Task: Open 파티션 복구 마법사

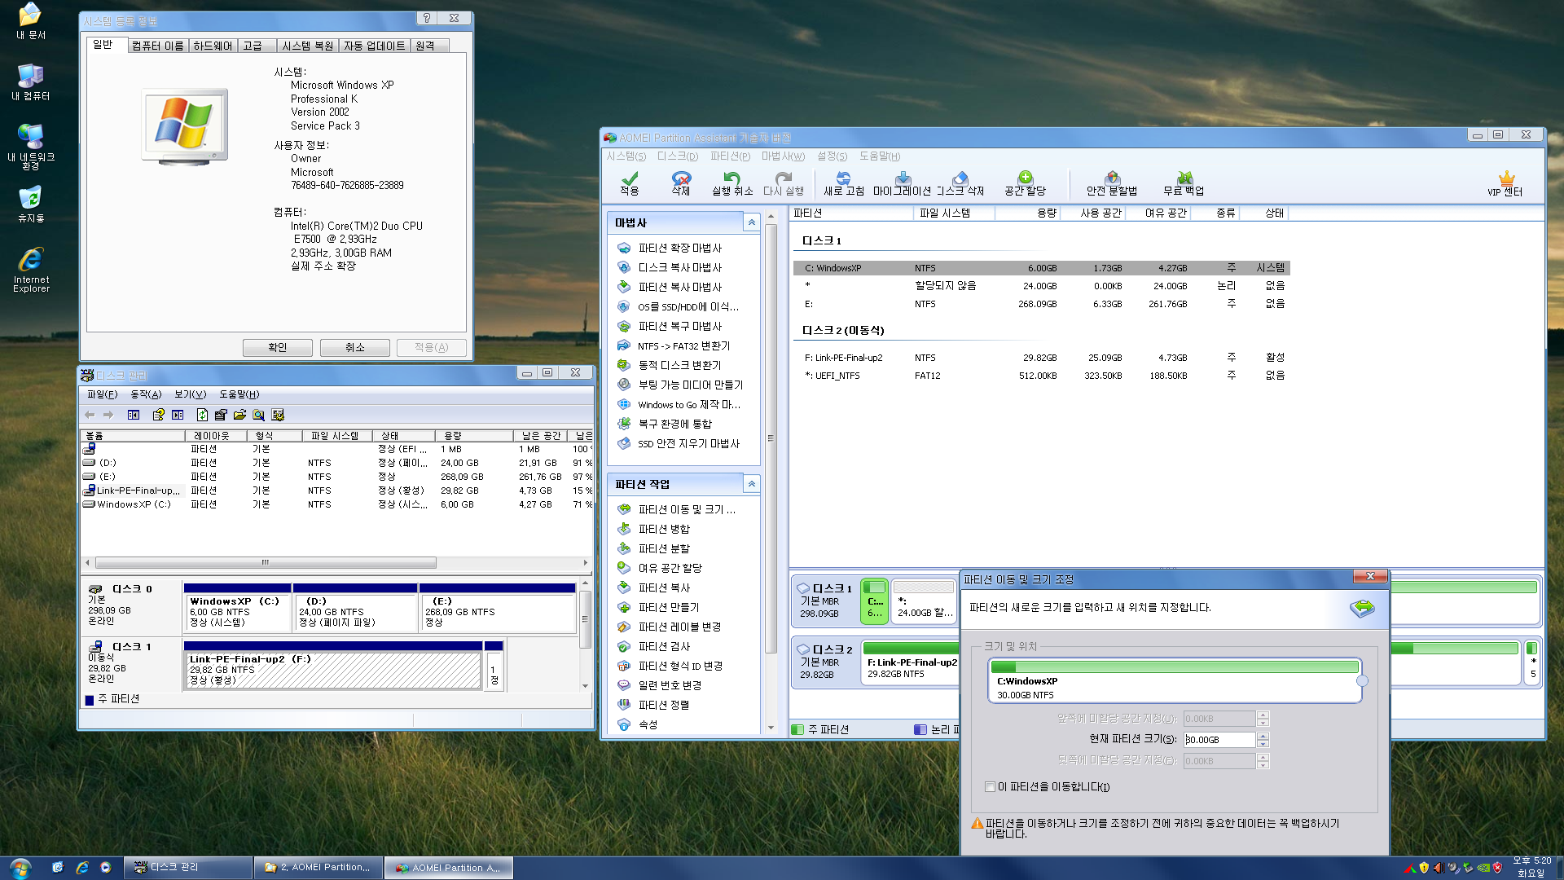Action: point(679,326)
